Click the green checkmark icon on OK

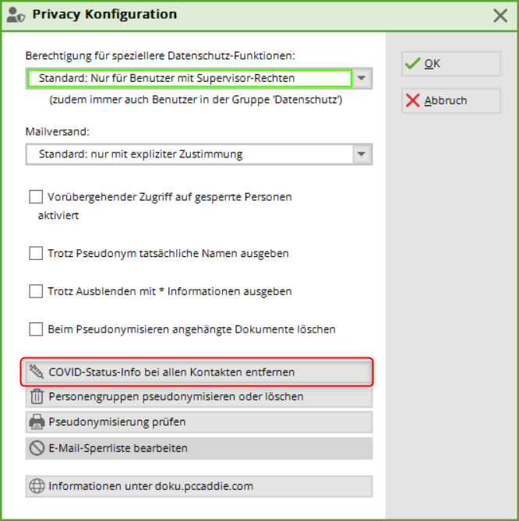click(x=413, y=64)
